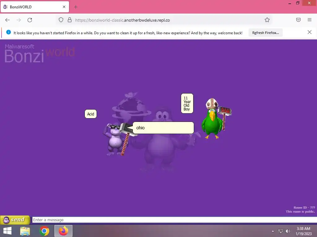
Task: Click the info icon in notification bar
Action: coord(8,32)
